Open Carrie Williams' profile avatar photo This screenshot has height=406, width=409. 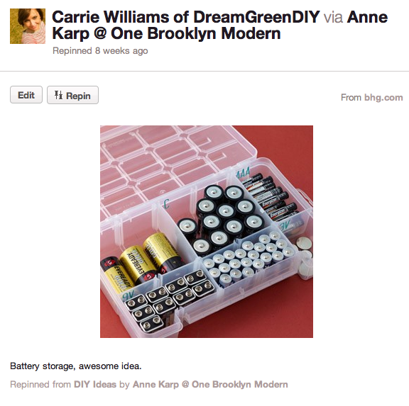(28, 26)
